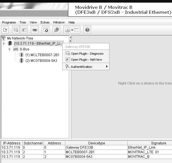Click the MCLTEB0007-2B1 devicetype table cell
This screenshot has height=163, width=172.
click(x=97, y=152)
